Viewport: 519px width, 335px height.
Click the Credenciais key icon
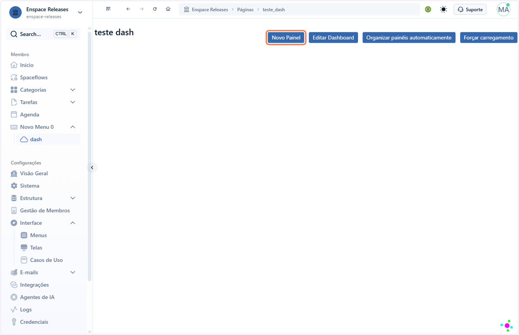[14, 322]
